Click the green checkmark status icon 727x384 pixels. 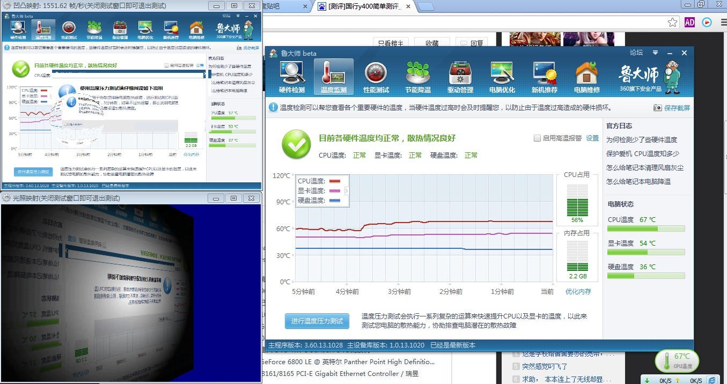click(x=296, y=145)
